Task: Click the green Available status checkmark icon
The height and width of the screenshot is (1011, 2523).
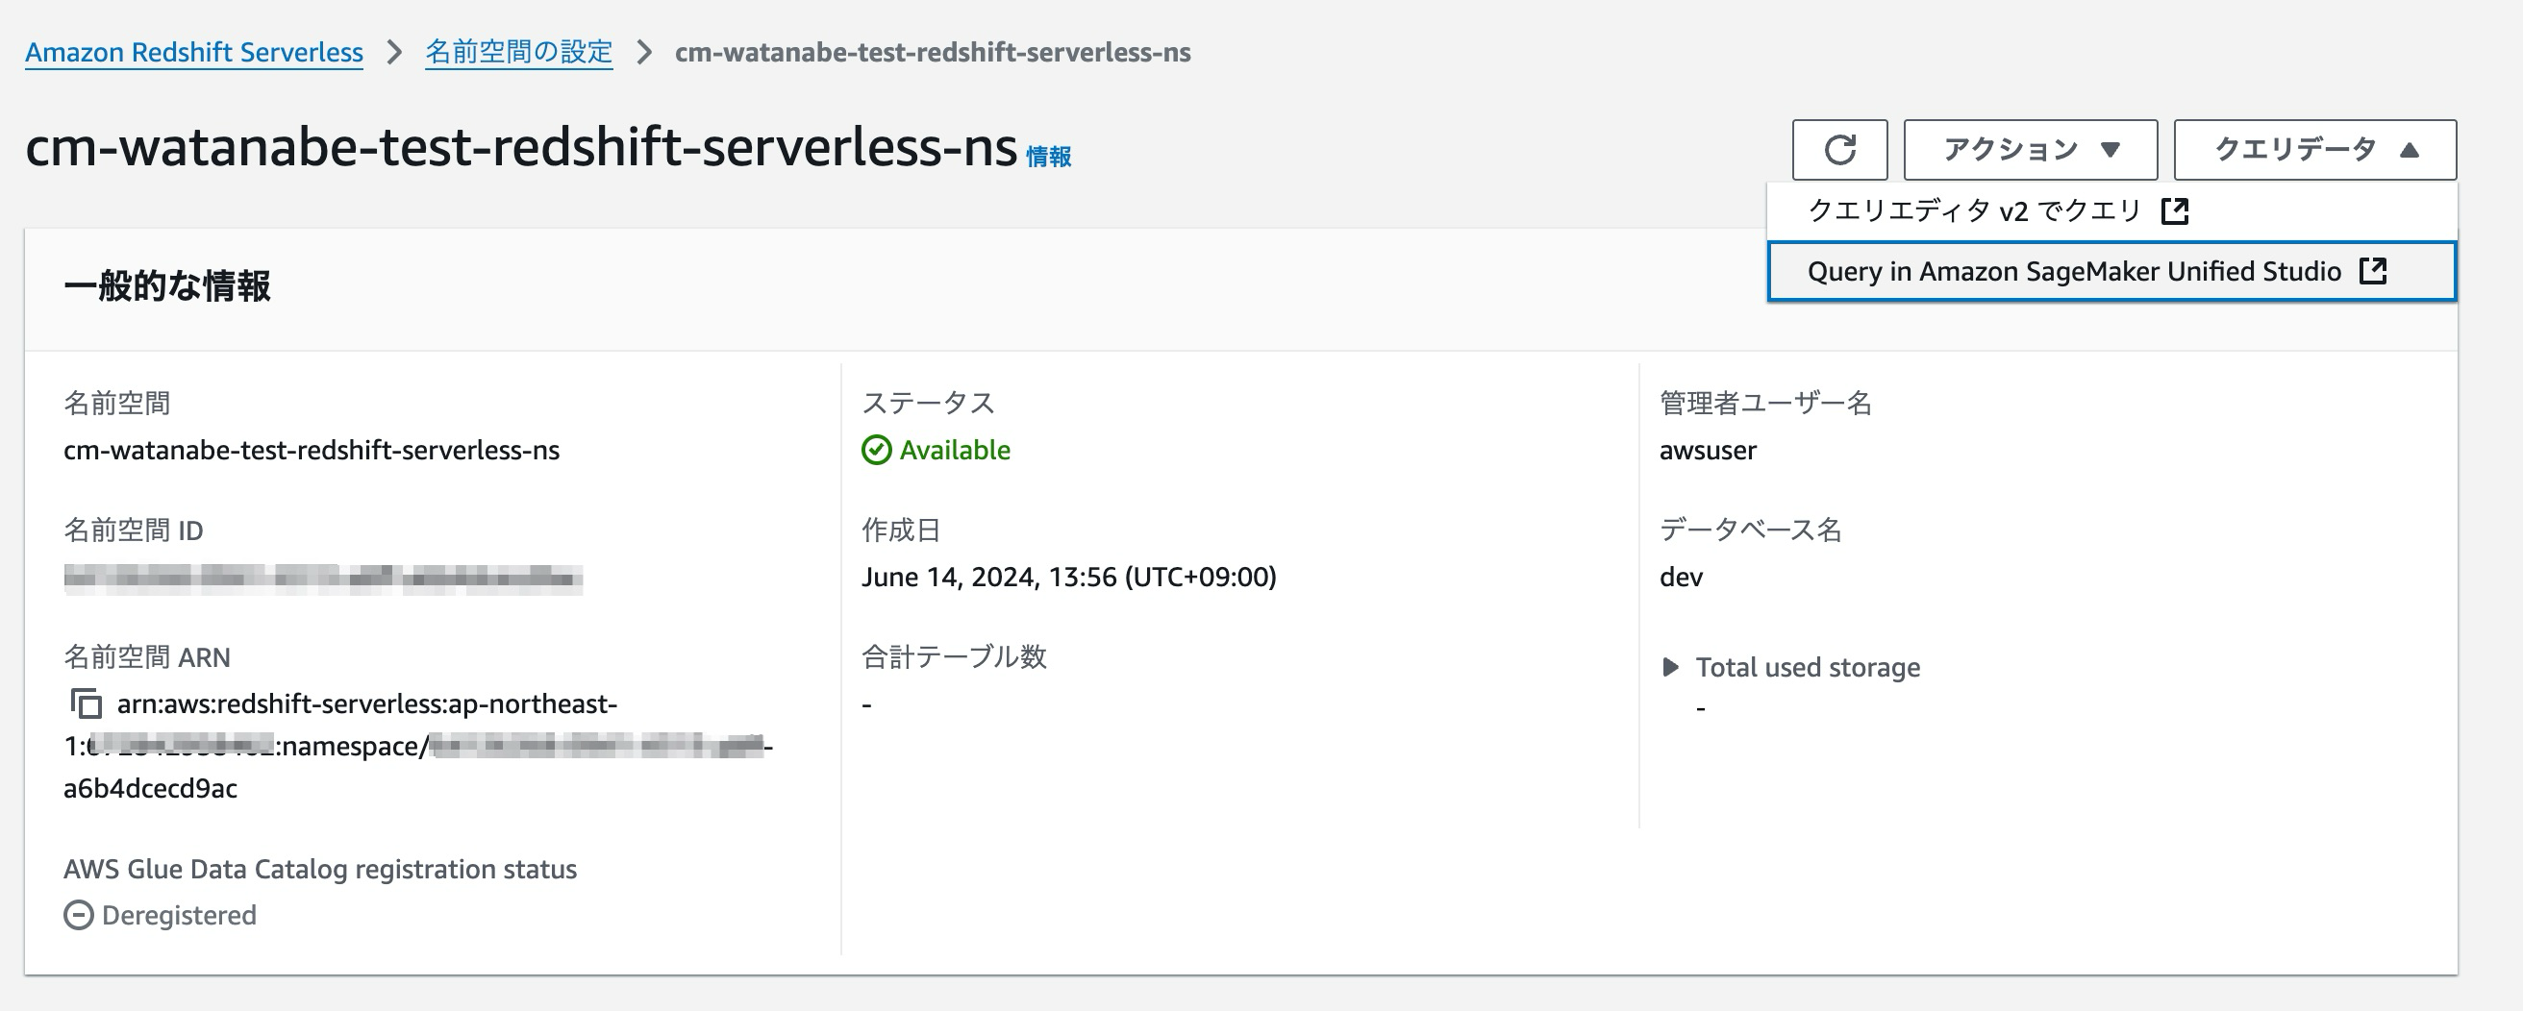Action: (x=877, y=450)
